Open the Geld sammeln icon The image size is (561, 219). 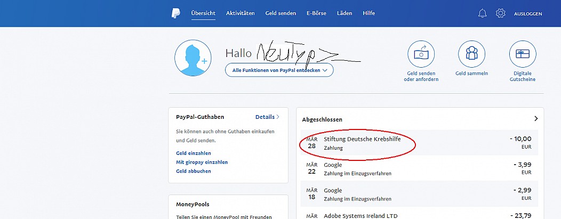click(471, 54)
